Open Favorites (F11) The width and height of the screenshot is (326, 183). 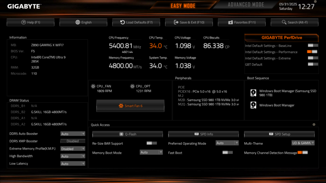(242, 22)
